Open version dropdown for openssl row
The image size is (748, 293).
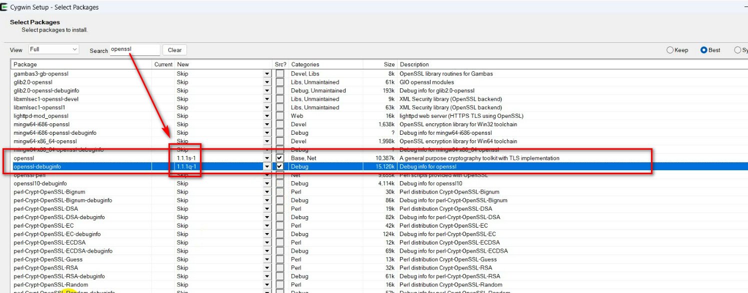pos(267,158)
